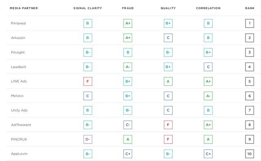
Task: Click the Media Partner column header
Action: (24, 8)
